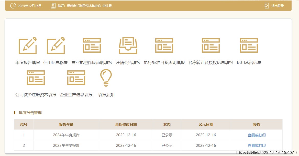Click the 信用承诺信息 icon

[249, 46]
